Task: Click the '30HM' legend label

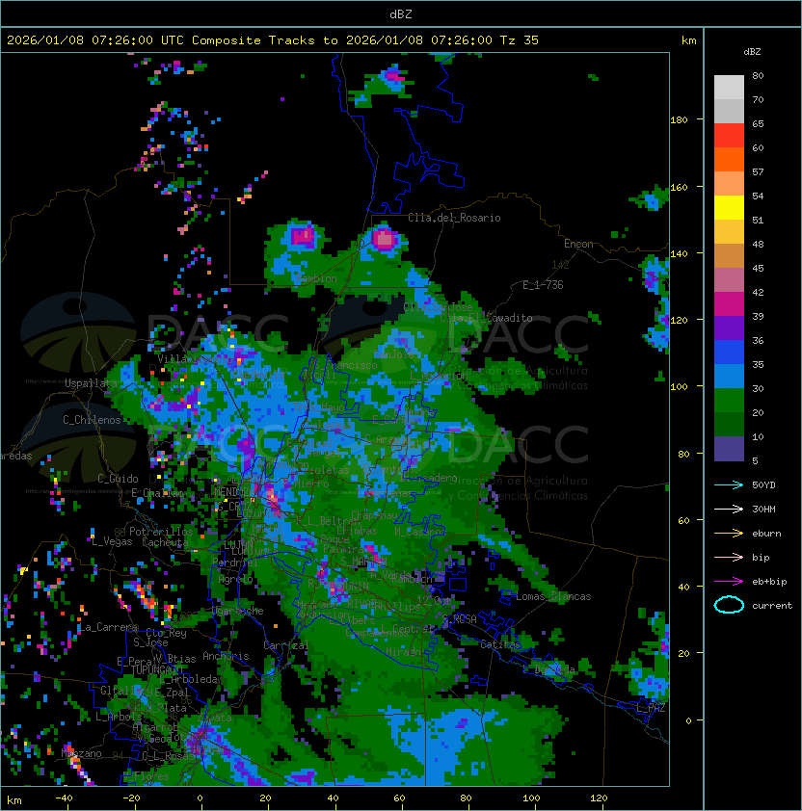Action: (x=763, y=509)
